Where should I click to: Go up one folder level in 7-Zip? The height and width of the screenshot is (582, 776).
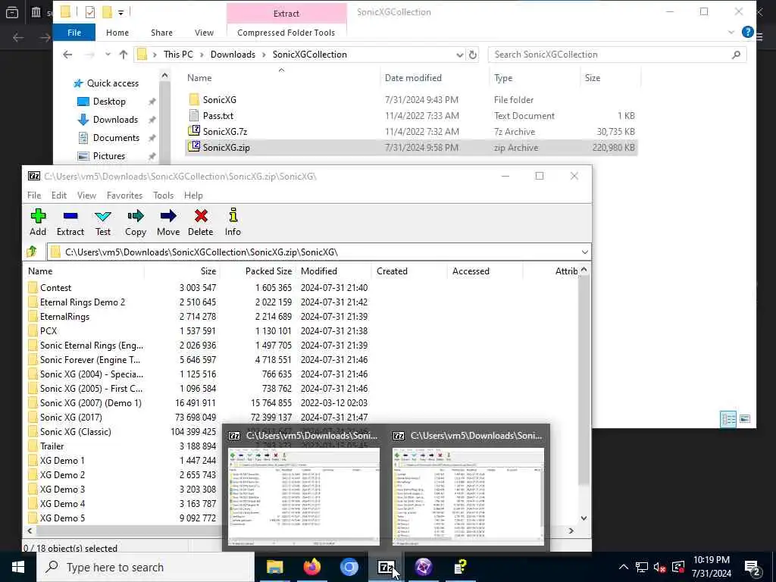coord(32,252)
